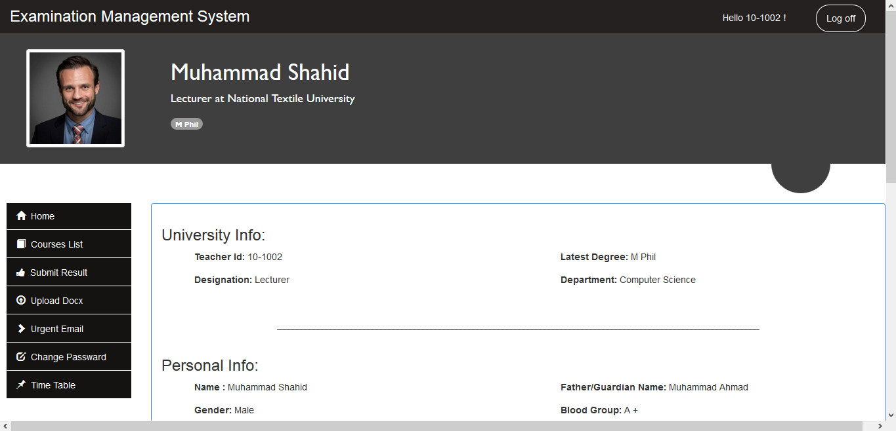Viewport: 896px width, 431px height.
Task: Go to the Upload Docx menu entry
Action: tap(69, 301)
